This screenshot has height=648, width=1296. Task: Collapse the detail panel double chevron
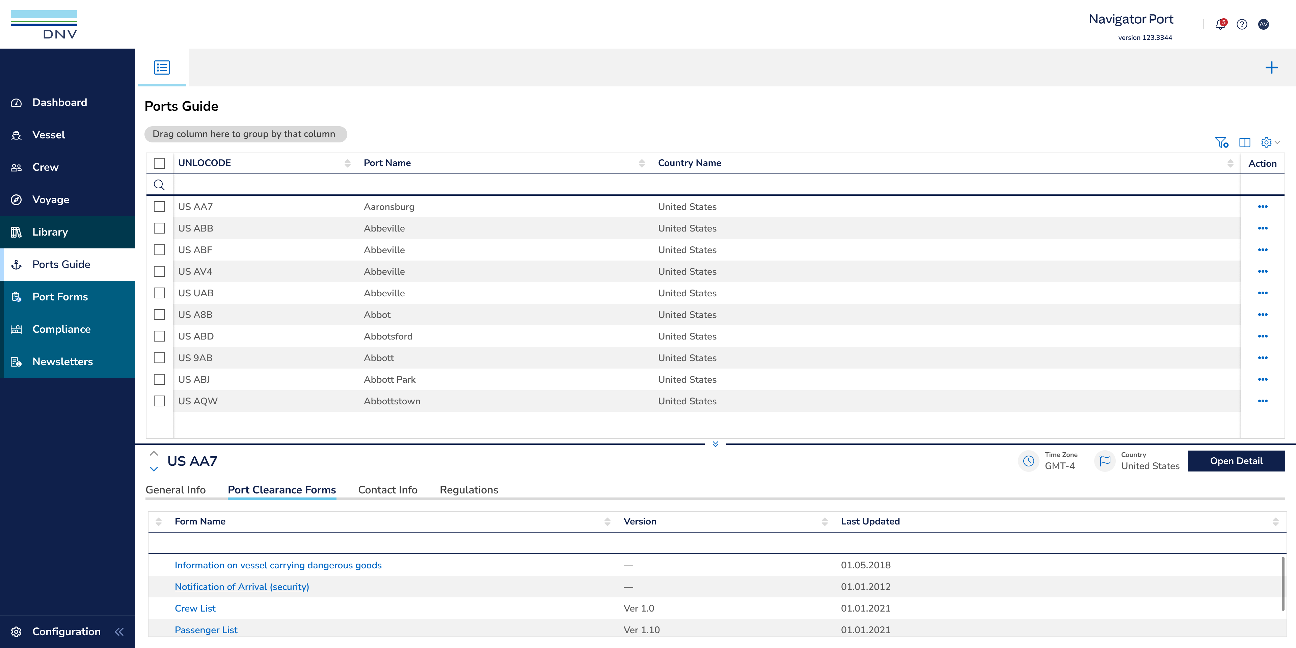coord(715,444)
